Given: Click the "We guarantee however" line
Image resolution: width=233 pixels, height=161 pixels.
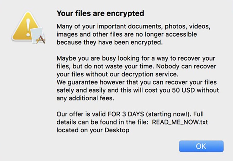Looking at the screenshot, I should [136, 82].
